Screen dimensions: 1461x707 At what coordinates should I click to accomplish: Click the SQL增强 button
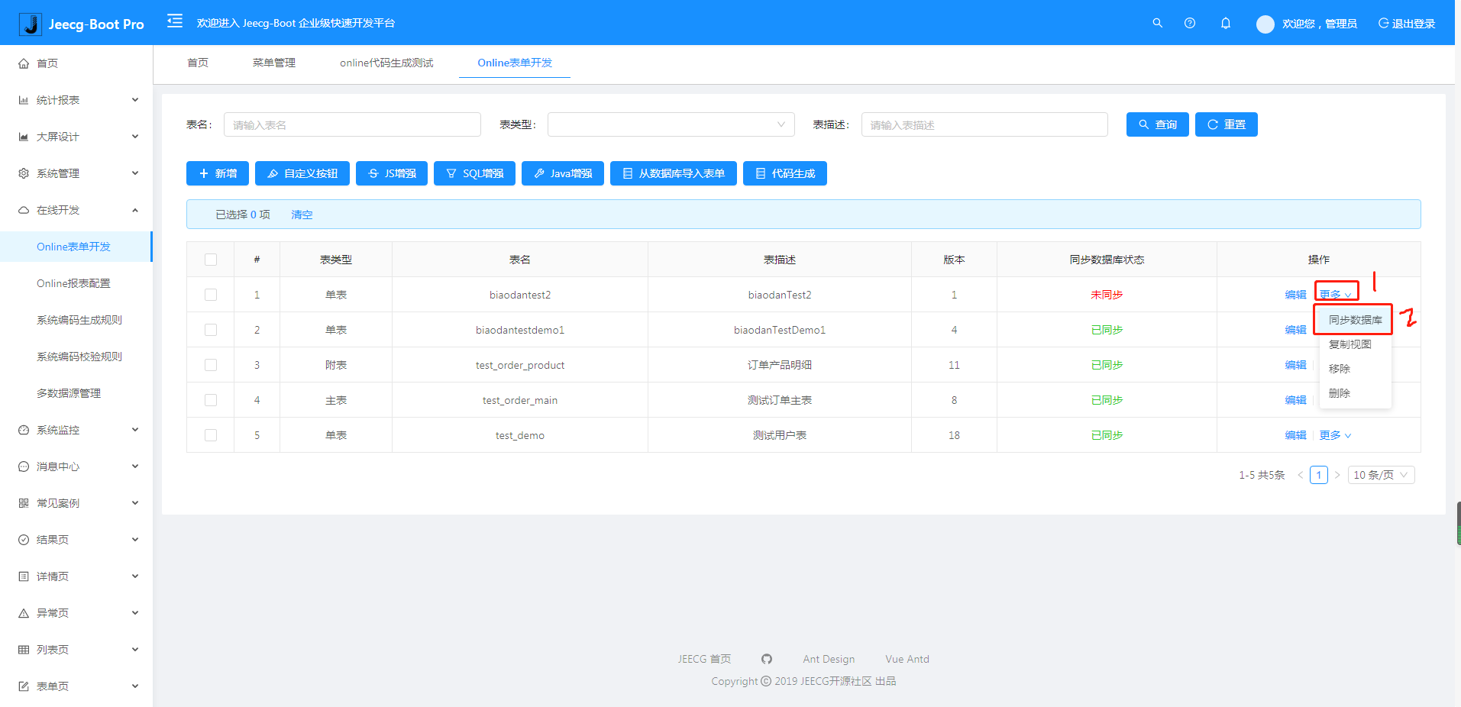coord(474,173)
